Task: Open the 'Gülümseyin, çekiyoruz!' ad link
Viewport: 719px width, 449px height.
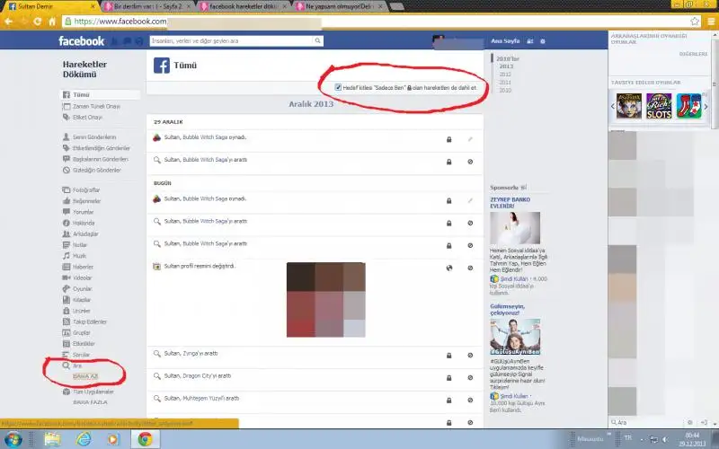Action: 507,309
